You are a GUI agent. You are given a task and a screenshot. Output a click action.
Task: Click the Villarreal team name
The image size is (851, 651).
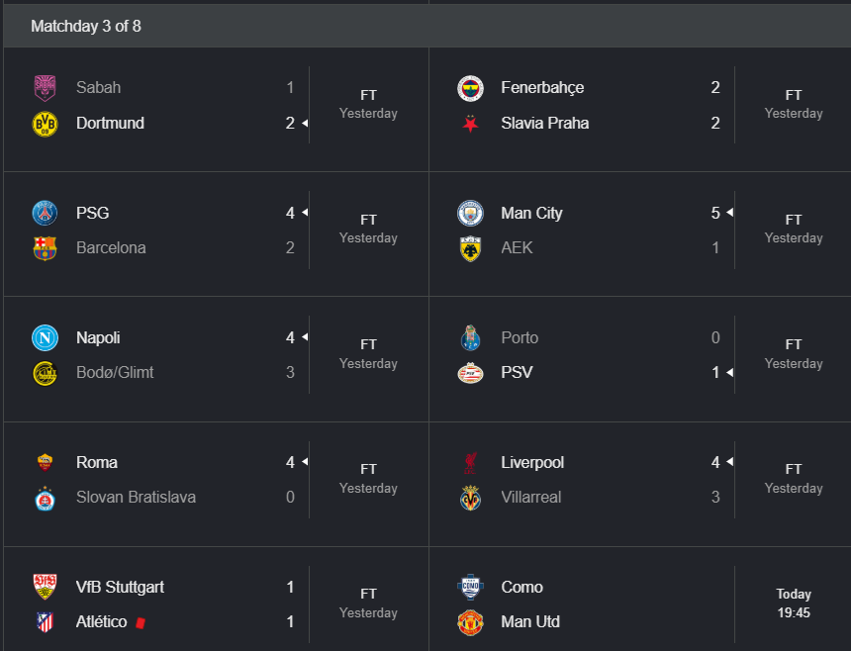[530, 497]
